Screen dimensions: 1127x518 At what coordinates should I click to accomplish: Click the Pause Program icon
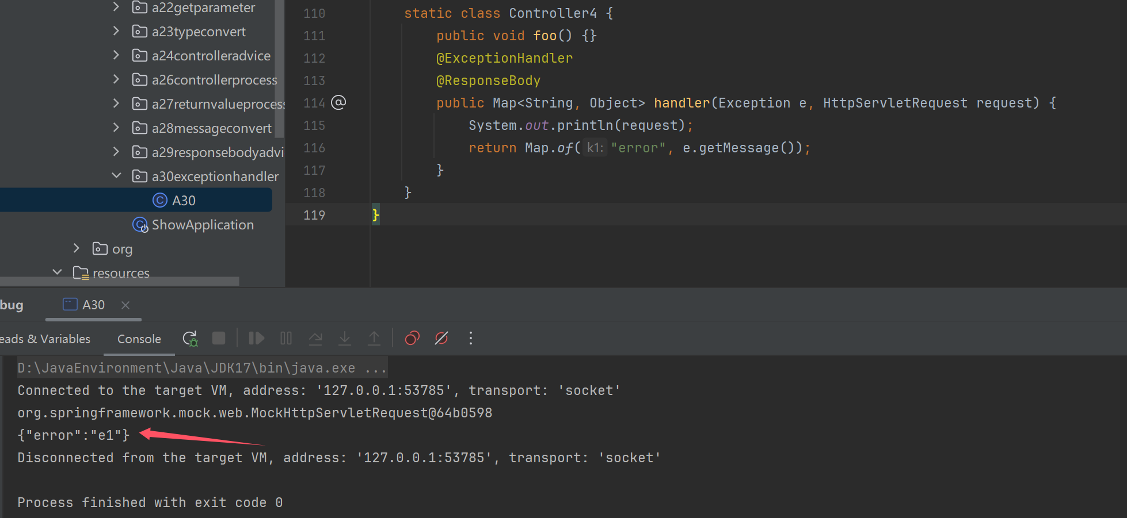(x=286, y=338)
